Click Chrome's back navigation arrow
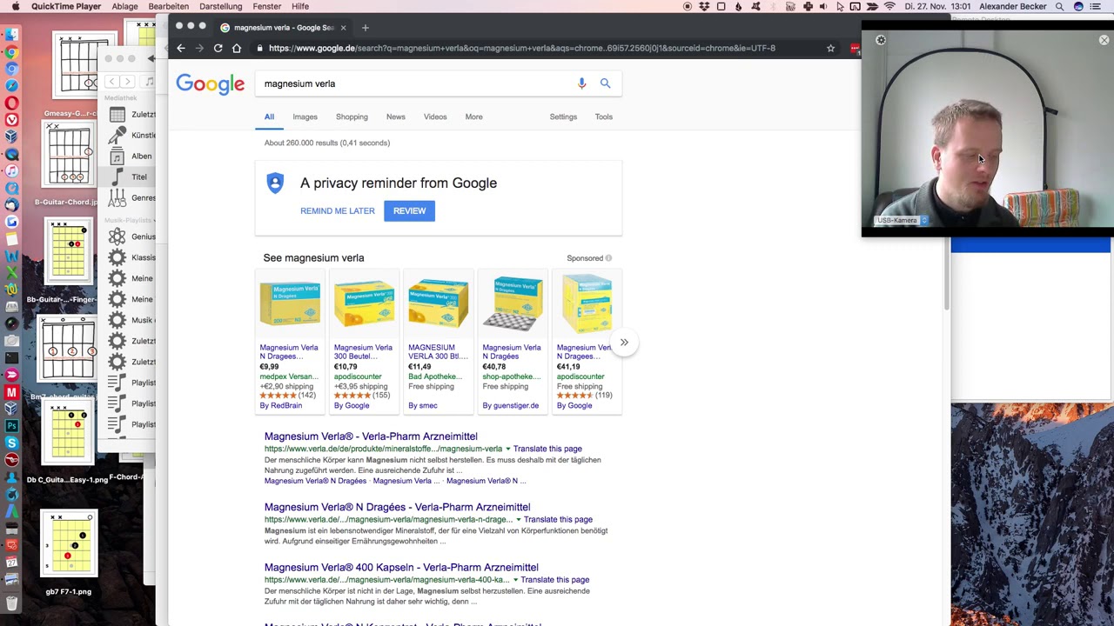This screenshot has width=1114, height=626. (180, 48)
